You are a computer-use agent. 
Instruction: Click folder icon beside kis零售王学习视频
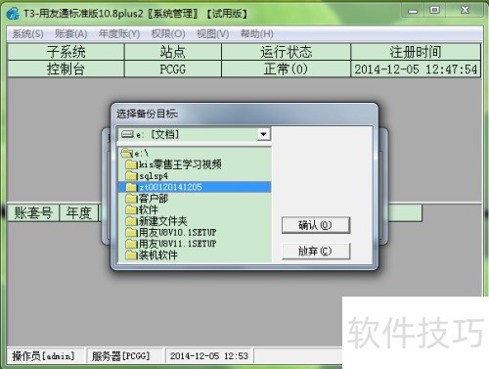132,164
